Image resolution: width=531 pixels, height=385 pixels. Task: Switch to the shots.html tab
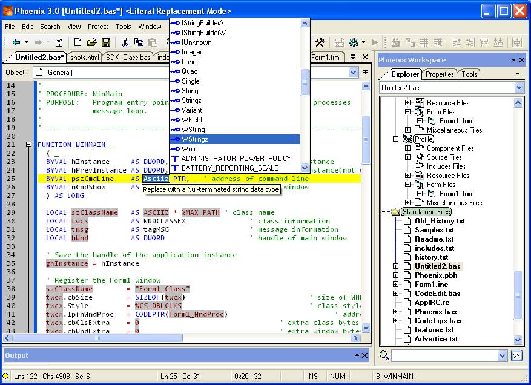coord(85,58)
